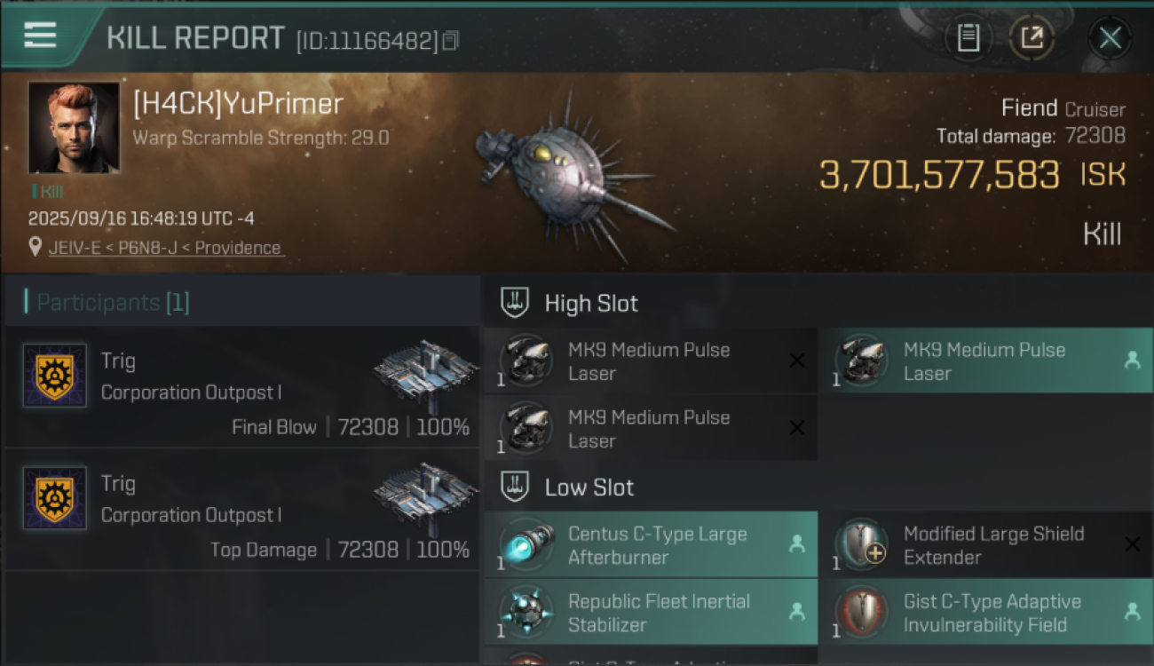Share the kill report externally
Screen dimensions: 1154x666
pyautogui.click(x=1031, y=37)
